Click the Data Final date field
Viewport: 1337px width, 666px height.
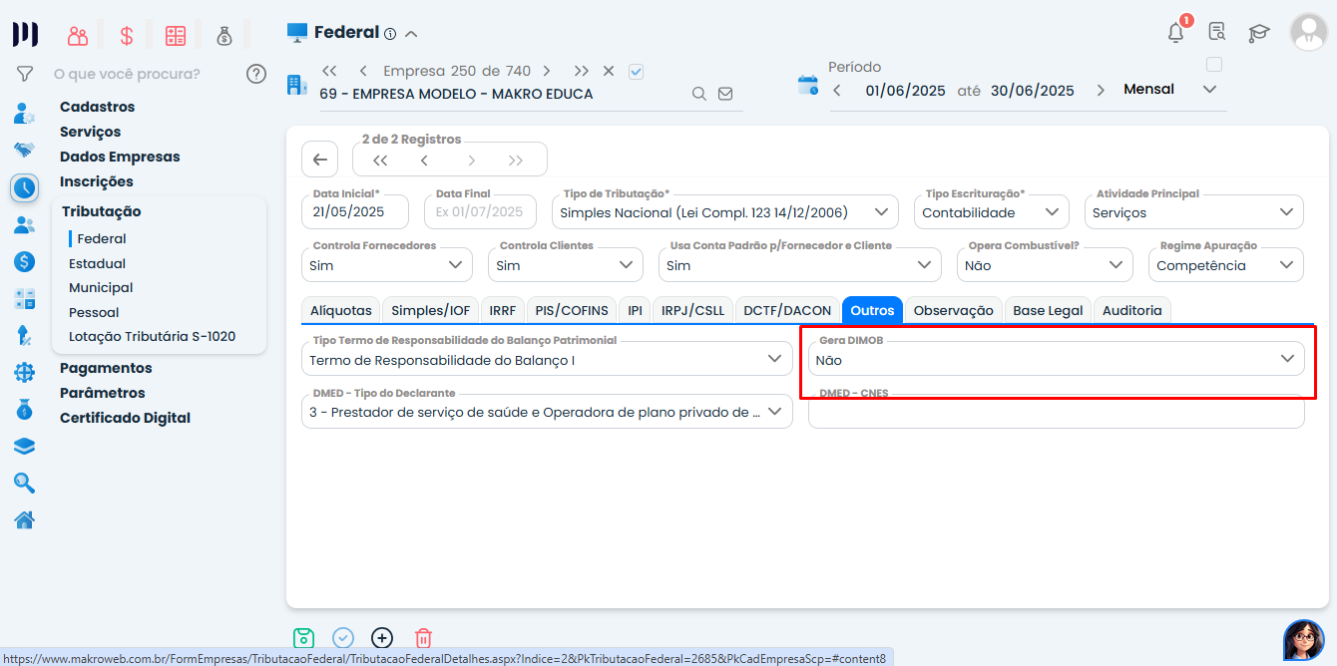point(479,212)
